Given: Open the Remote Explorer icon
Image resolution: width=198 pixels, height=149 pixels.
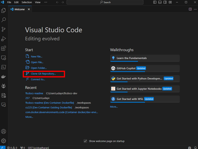Looking at the screenshot, I should click(x=4, y=58).
